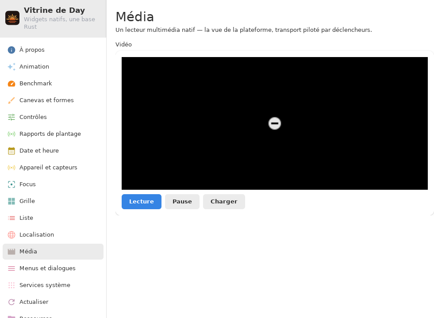Click the Vitrine de Day title
Viewport: 434px width, 318px height.
[54, 10]
